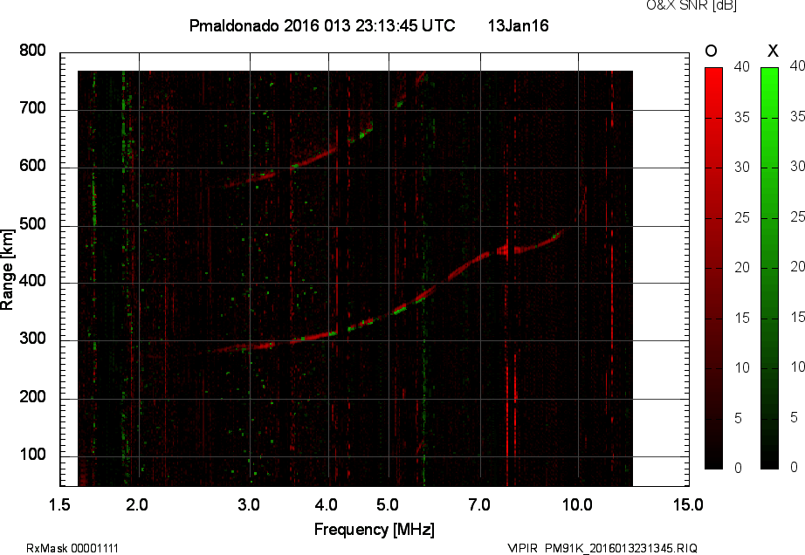The width and height of the screenshot is (805, 555).
Task: Click the 5.0 frequency axis label
Action: pos(388,505)
